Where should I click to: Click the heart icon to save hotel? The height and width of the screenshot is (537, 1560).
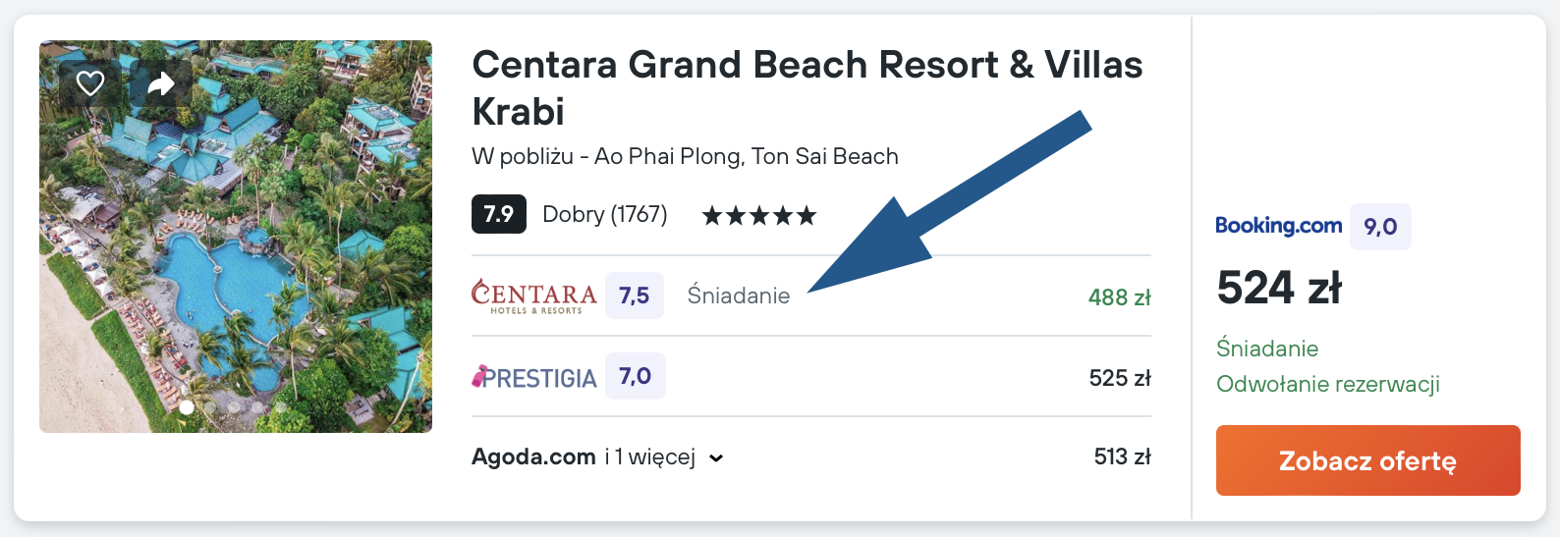(90, 83)
